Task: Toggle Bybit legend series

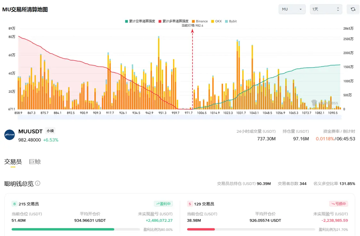Action: click(231, 21)
